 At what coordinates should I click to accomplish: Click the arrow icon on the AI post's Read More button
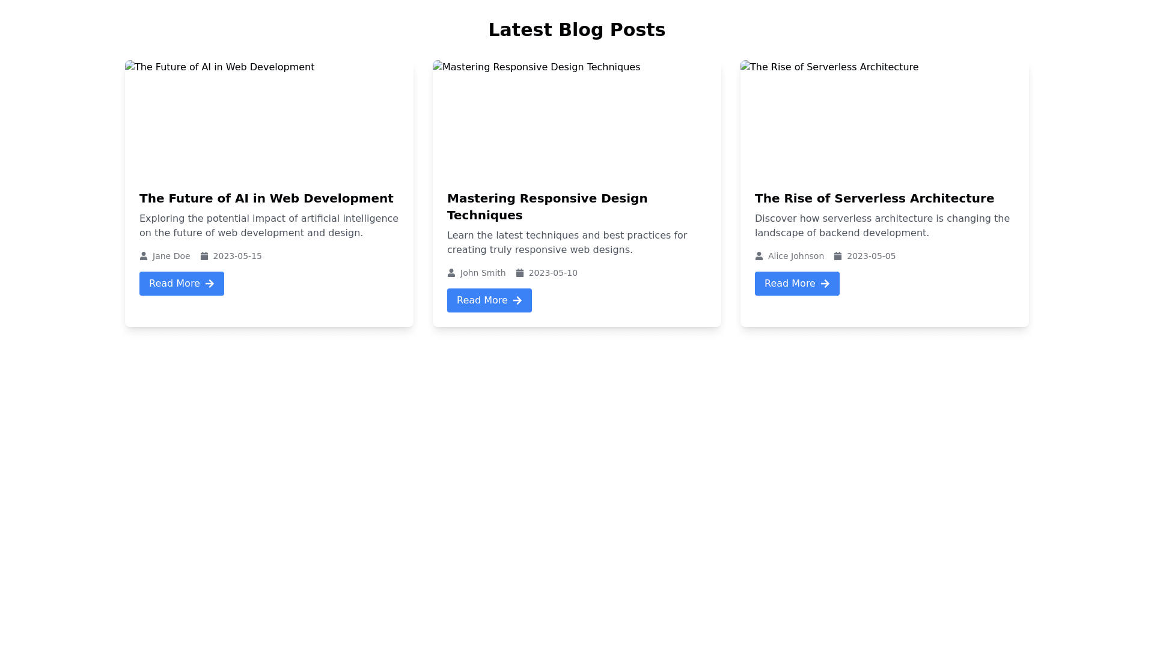(x=210, y=284)
